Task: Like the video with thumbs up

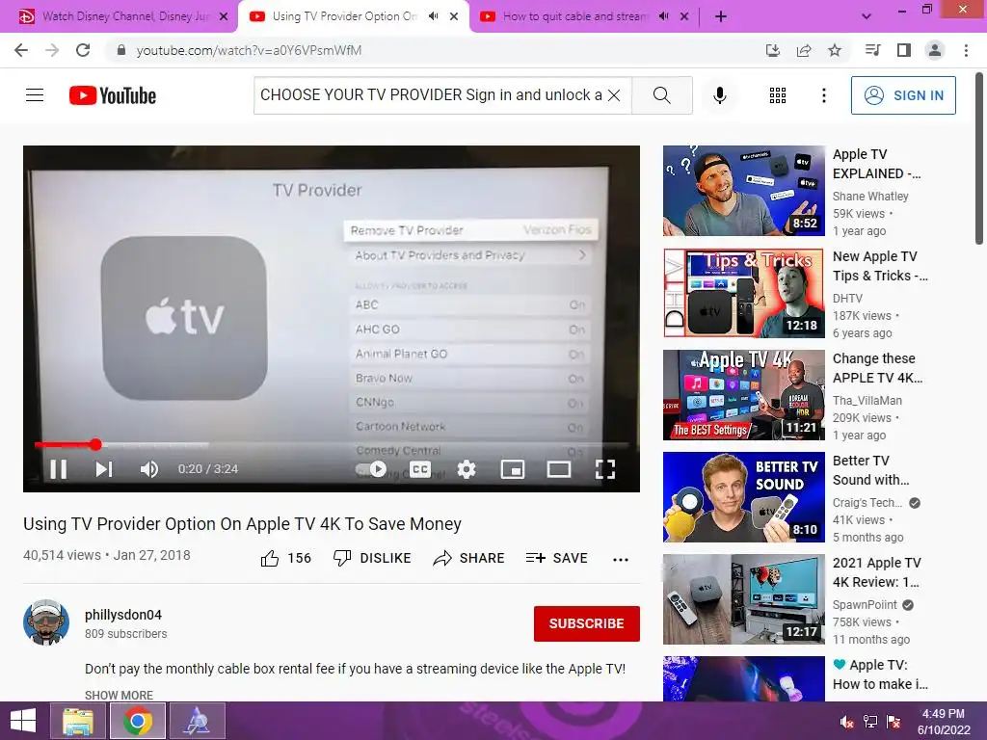Action: [x=285, y=558]
